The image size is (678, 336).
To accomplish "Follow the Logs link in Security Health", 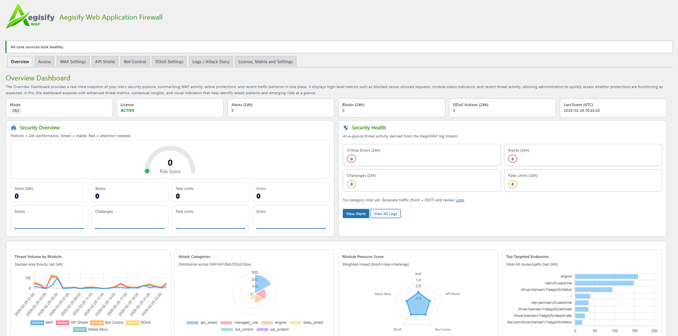I will (459, 200).
